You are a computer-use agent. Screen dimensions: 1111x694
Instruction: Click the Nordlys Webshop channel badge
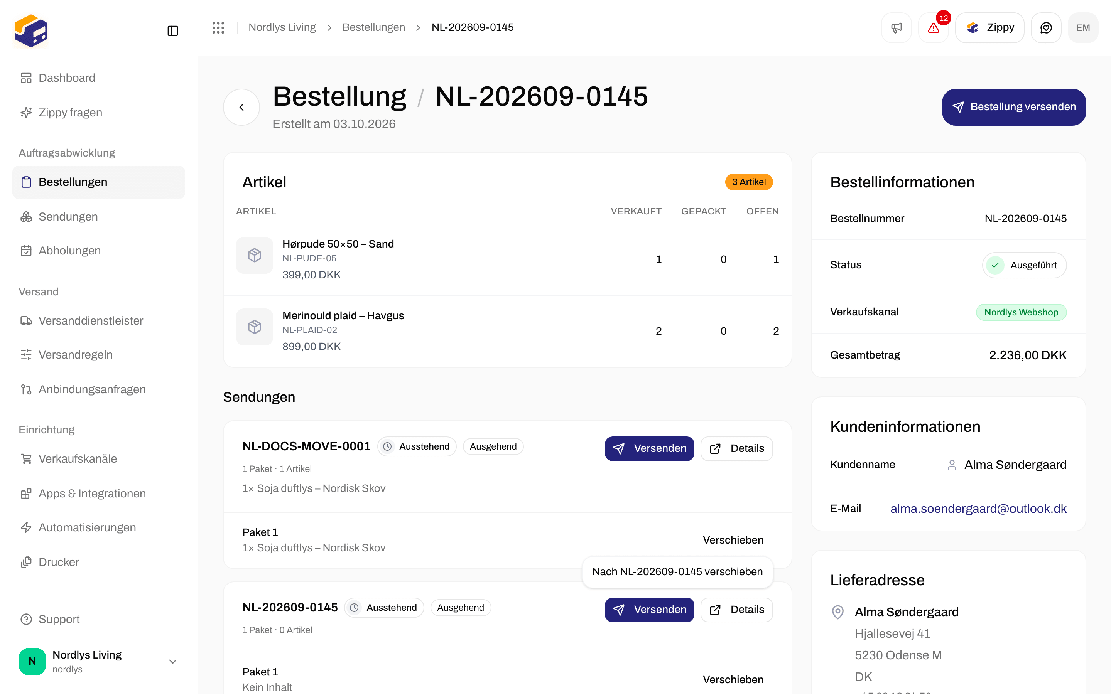(1021, 312)
